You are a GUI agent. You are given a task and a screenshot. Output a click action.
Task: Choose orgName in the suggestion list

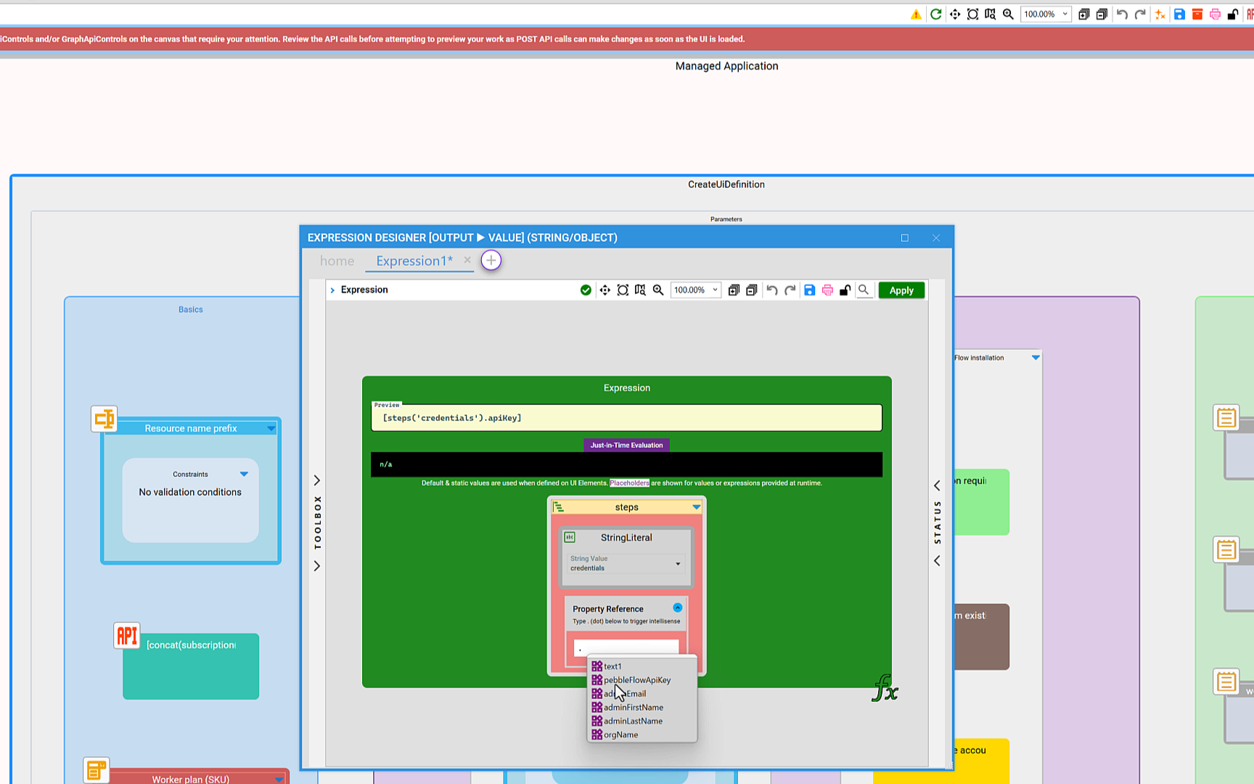[x=621, y=735]
